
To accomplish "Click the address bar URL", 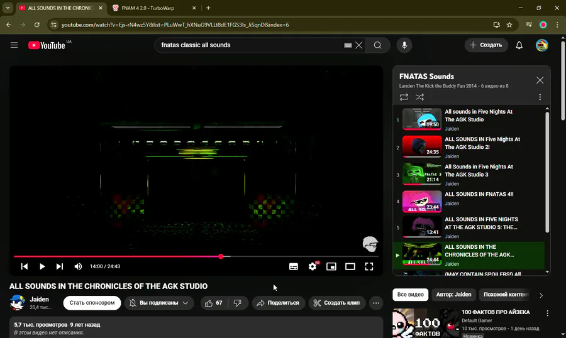I will point(175,25).
